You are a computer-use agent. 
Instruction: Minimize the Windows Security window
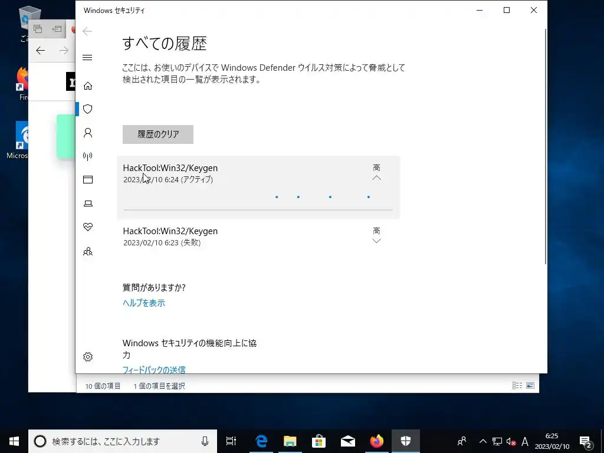[x=480, y=11]
